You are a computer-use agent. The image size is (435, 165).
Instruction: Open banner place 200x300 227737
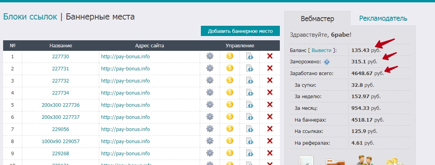click(61, 117)
